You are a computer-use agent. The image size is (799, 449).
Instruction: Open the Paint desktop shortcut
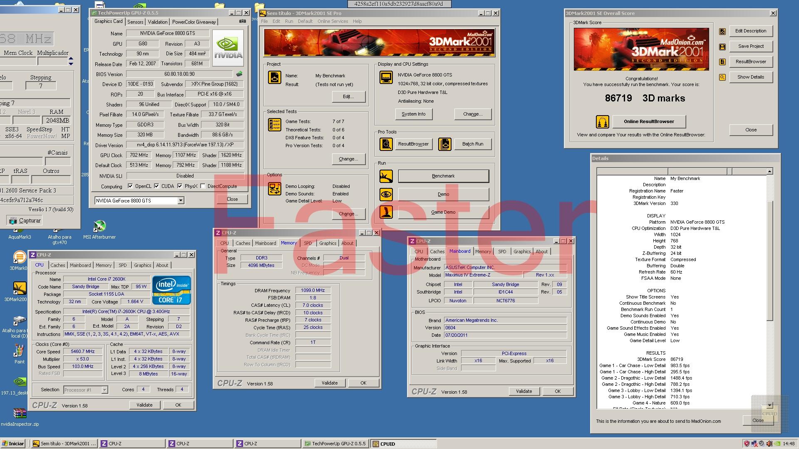19,354
